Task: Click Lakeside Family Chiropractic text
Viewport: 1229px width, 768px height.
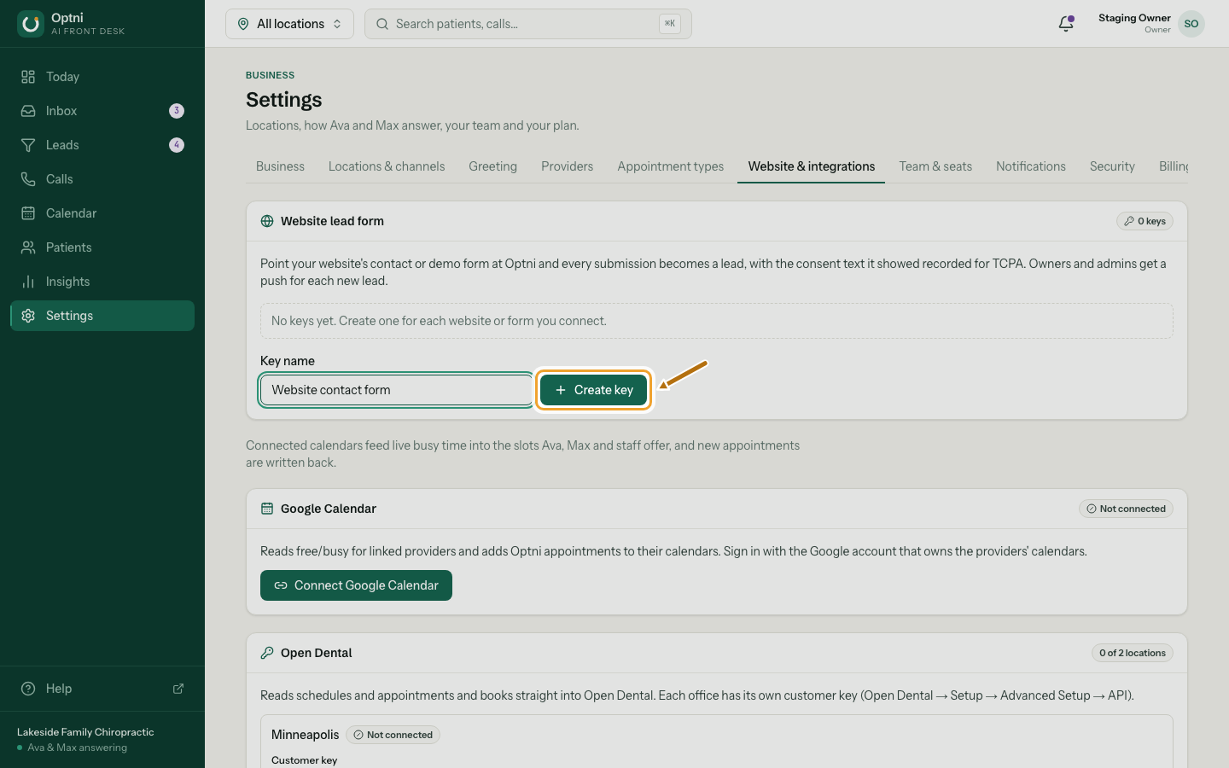Action: click(85, 732)
